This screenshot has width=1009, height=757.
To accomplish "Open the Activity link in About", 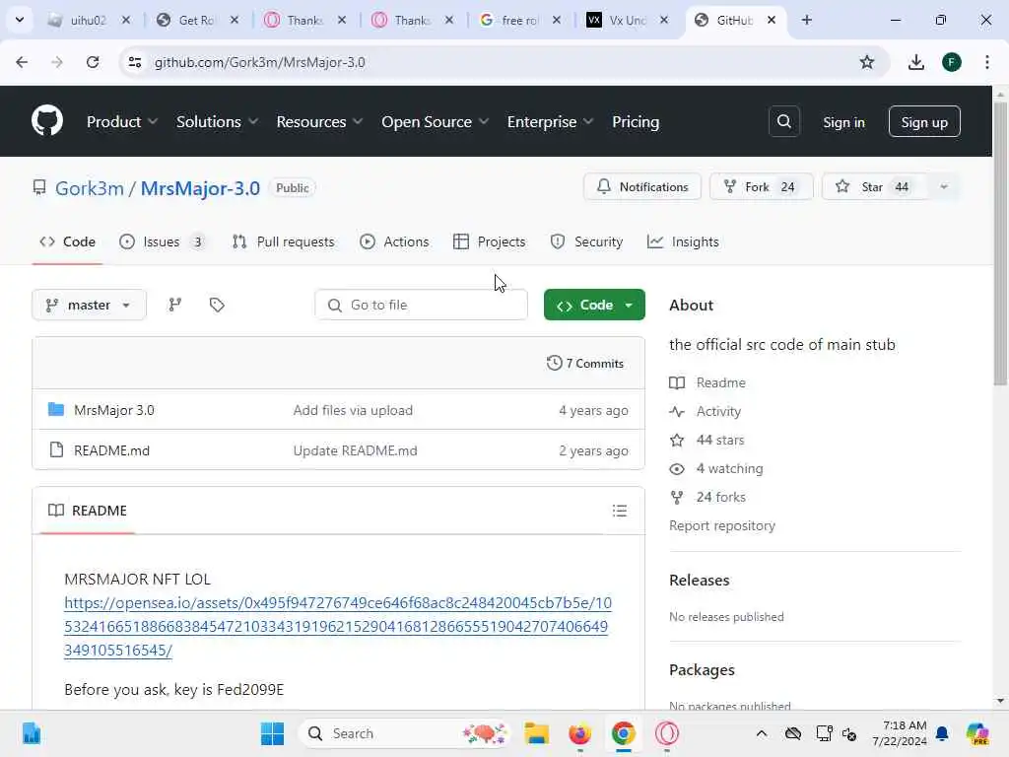I will [x=718, y=411].
